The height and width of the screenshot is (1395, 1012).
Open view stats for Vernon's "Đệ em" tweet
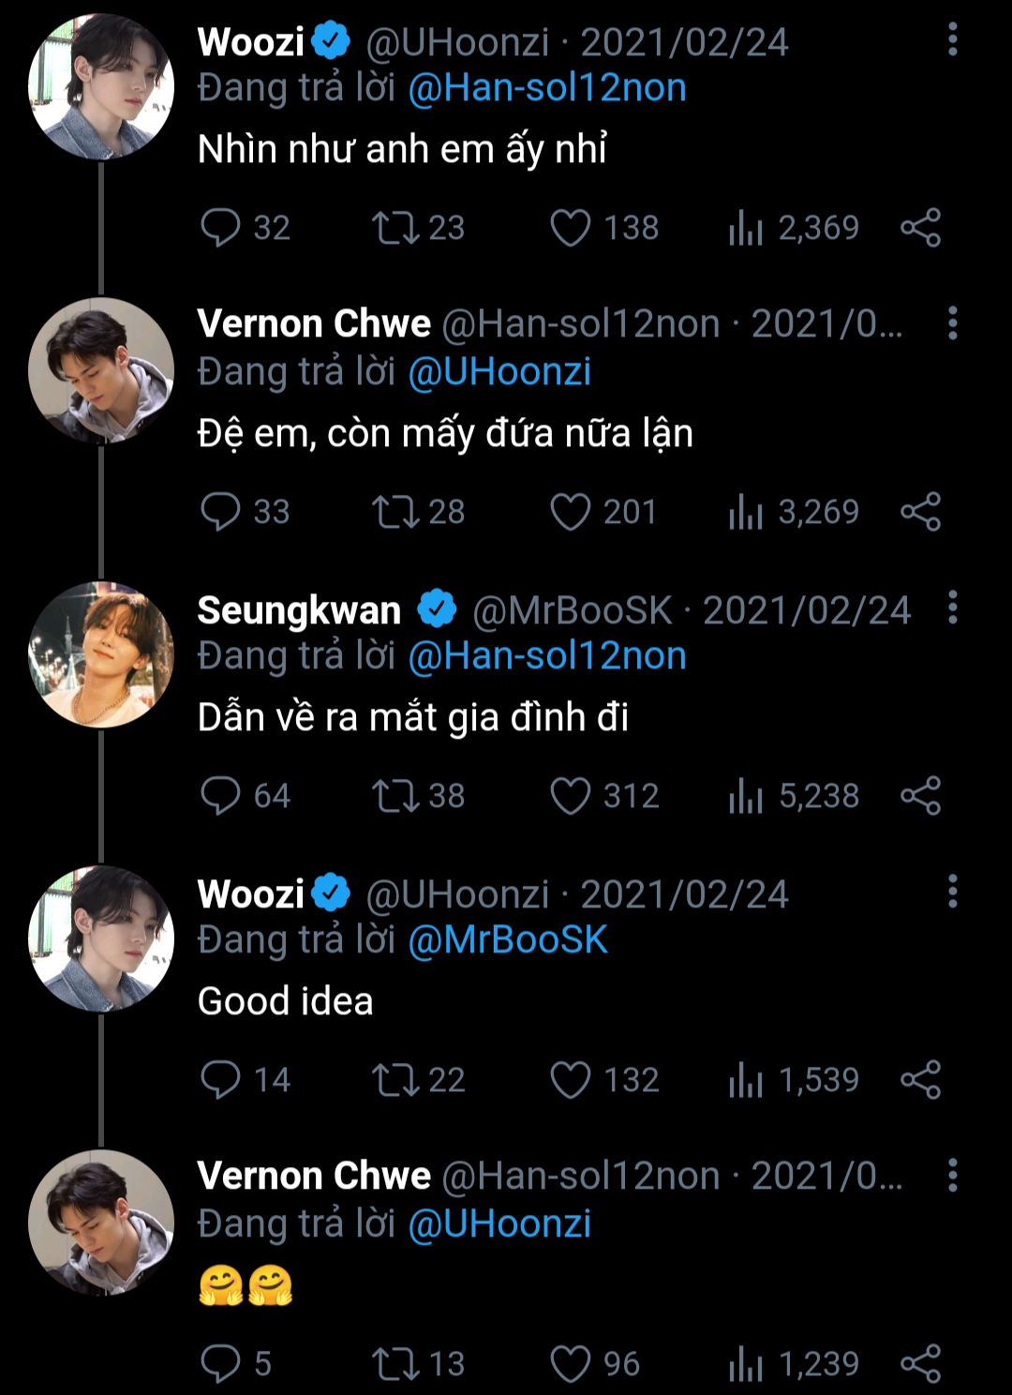coord(746,512)
